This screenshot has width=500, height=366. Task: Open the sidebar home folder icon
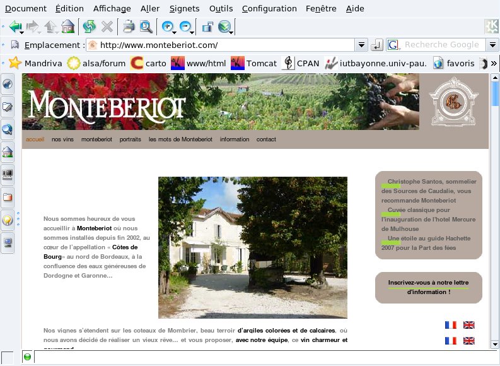(x=8, y=152)
